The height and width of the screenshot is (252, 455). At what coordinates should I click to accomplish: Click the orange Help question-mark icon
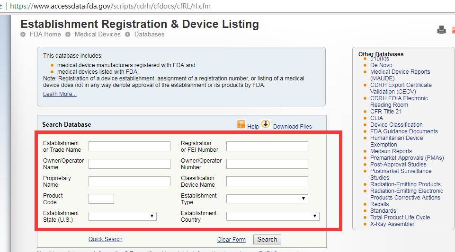pyautogui.click(x=241, y=124)
